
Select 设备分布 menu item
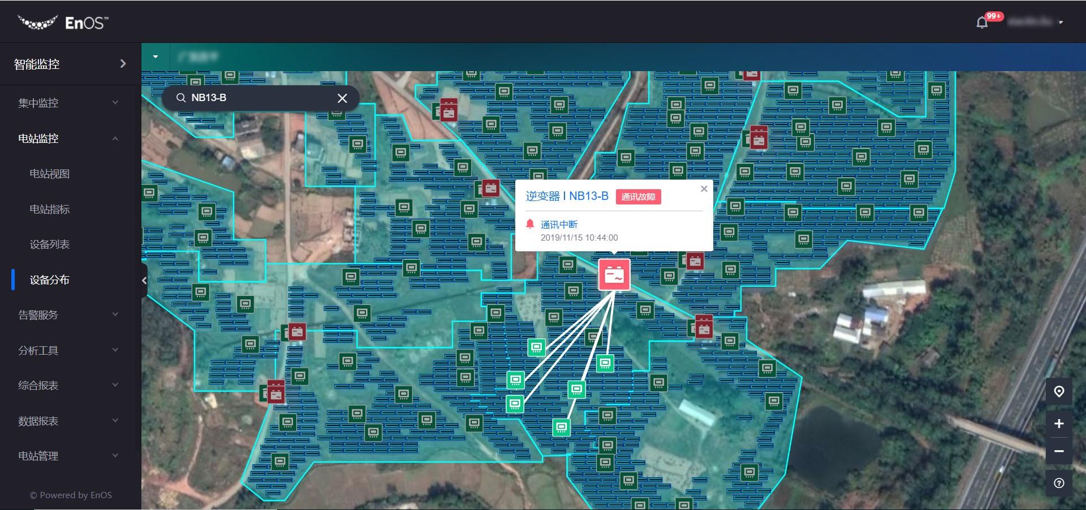(50, 280)
